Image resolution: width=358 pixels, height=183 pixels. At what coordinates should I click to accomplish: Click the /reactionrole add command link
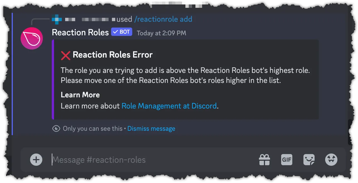pyautogui.click(x=163, y=19)
